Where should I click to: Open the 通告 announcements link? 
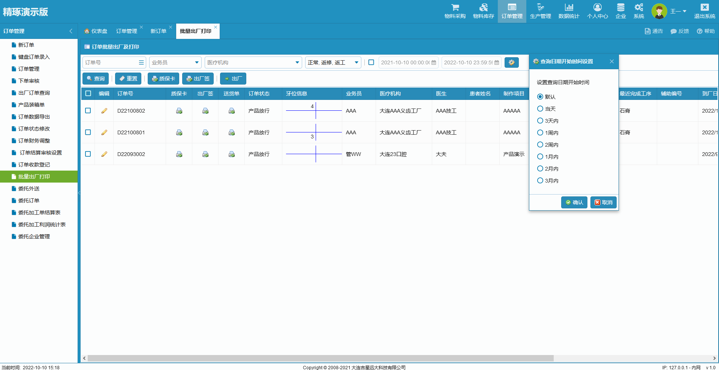654,31
